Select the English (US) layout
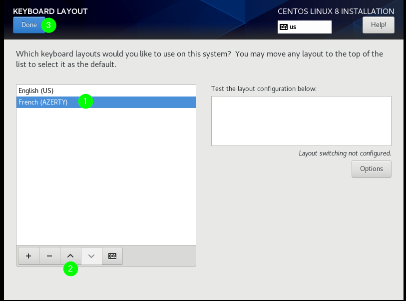This screenshot has width=406, height=301. 36,90
